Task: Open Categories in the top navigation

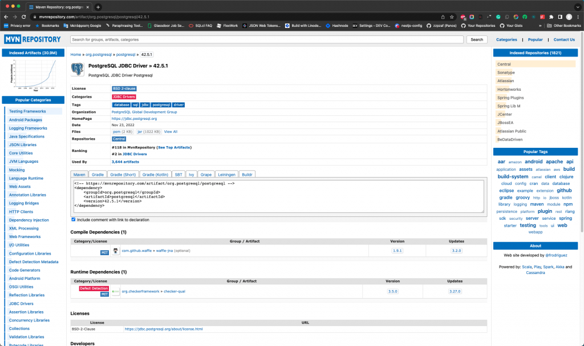Action: 506,39
